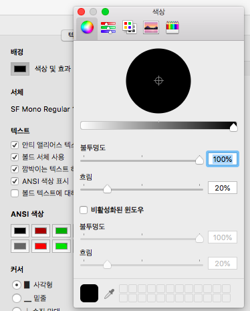250x311 pixels.
Task: Open the ANSI dark green color well
Action: (61, 231)
